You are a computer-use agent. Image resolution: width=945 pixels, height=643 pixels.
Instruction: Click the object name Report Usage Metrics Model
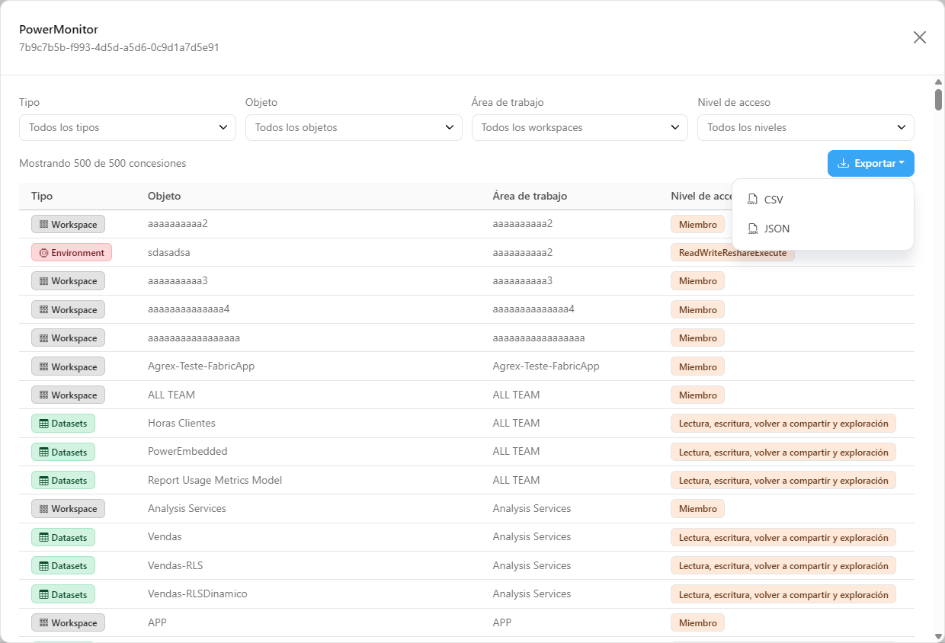(215, 480)
